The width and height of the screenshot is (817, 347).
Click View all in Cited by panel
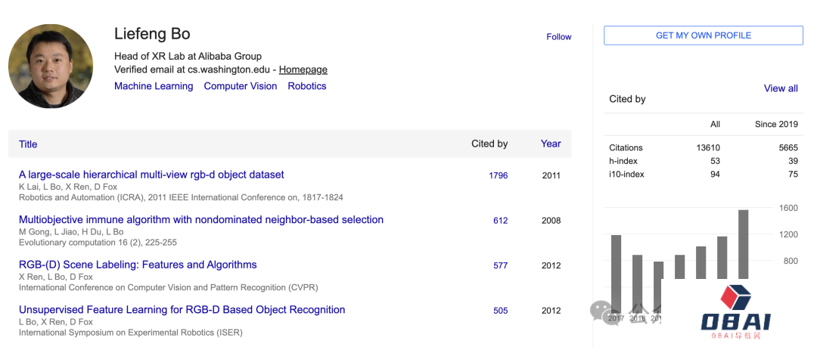(781, 88)
